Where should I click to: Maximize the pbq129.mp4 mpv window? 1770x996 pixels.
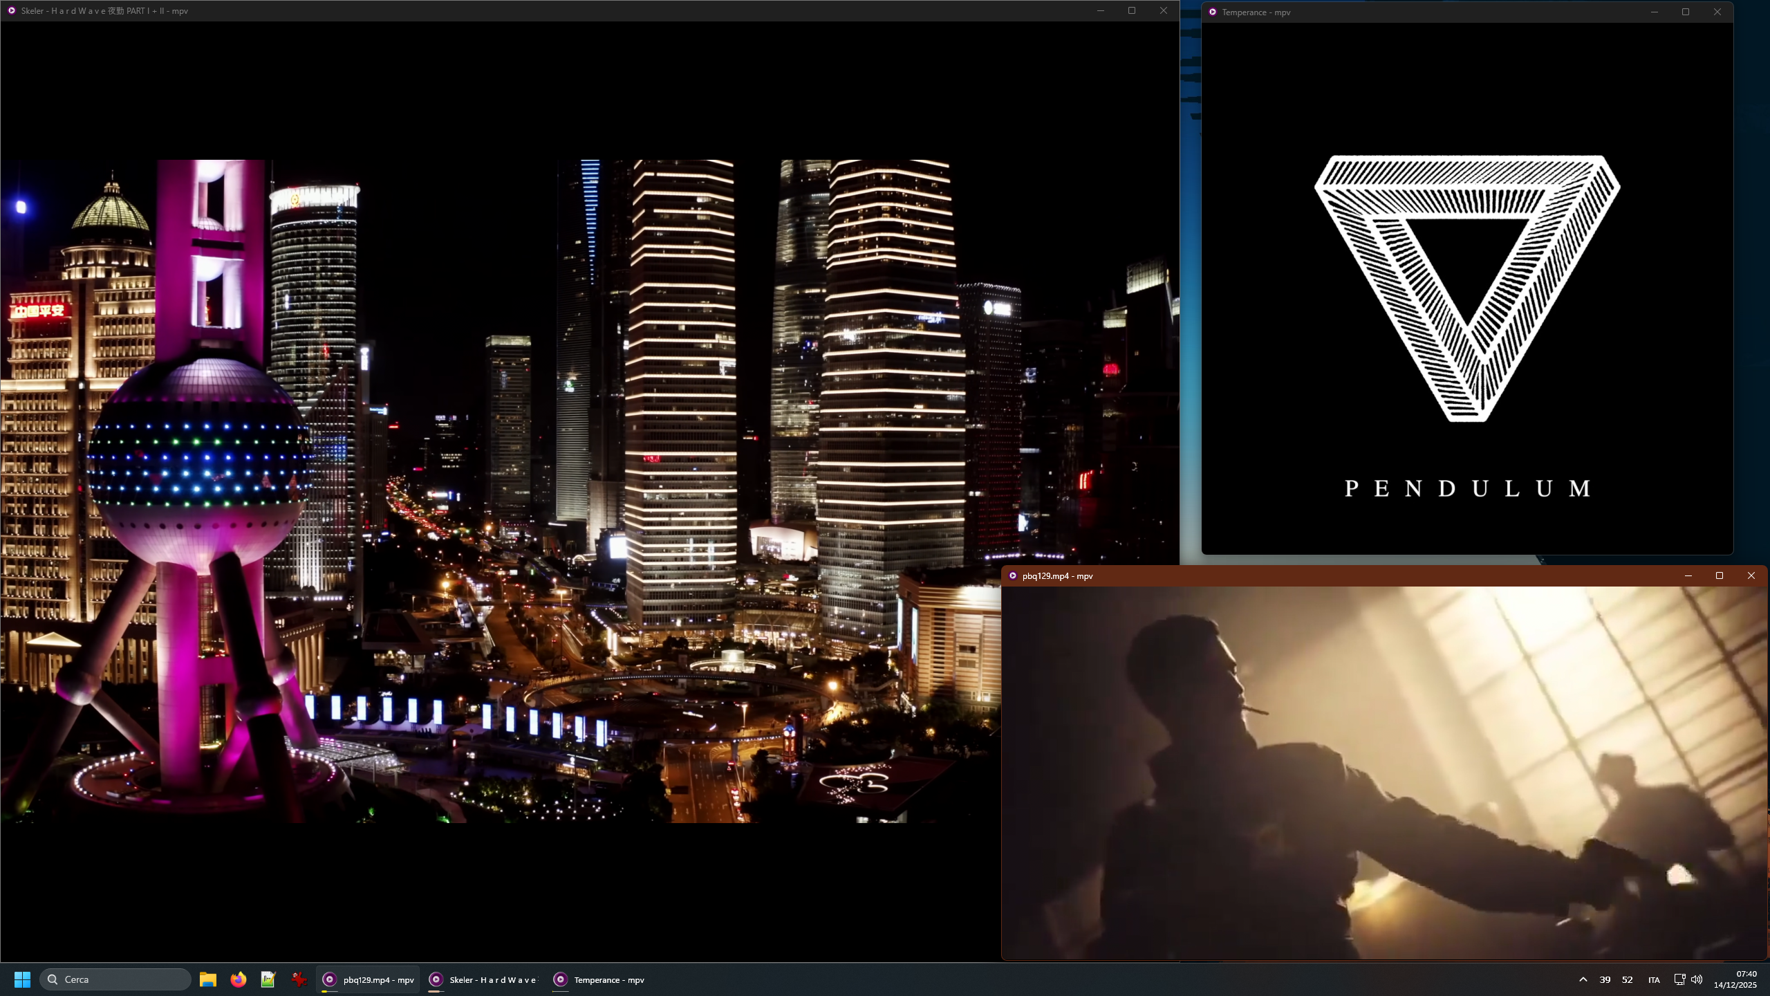click(1720, 575)
